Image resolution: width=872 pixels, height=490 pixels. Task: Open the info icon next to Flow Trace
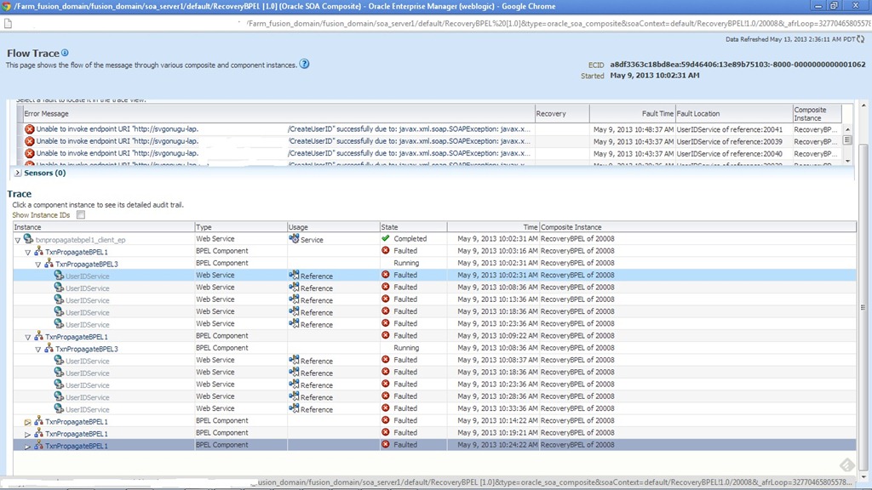(x=66, y=54)
